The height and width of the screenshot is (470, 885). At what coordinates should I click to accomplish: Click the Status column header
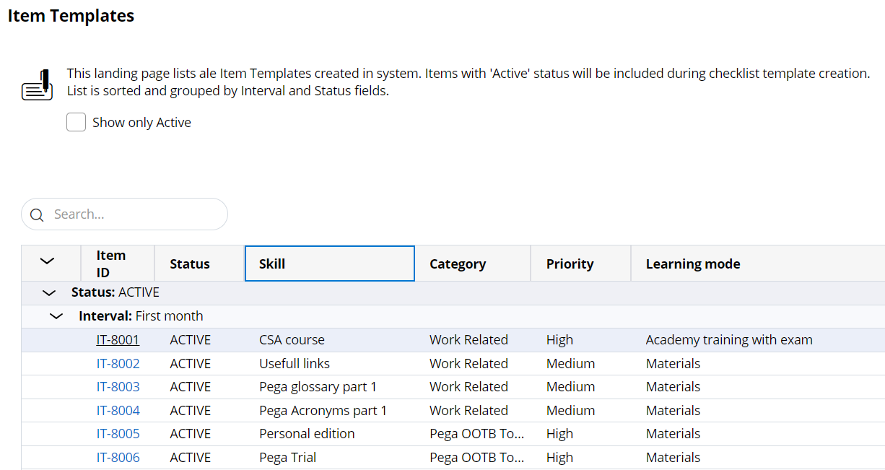pyautogui.click(x=190, y=264)
